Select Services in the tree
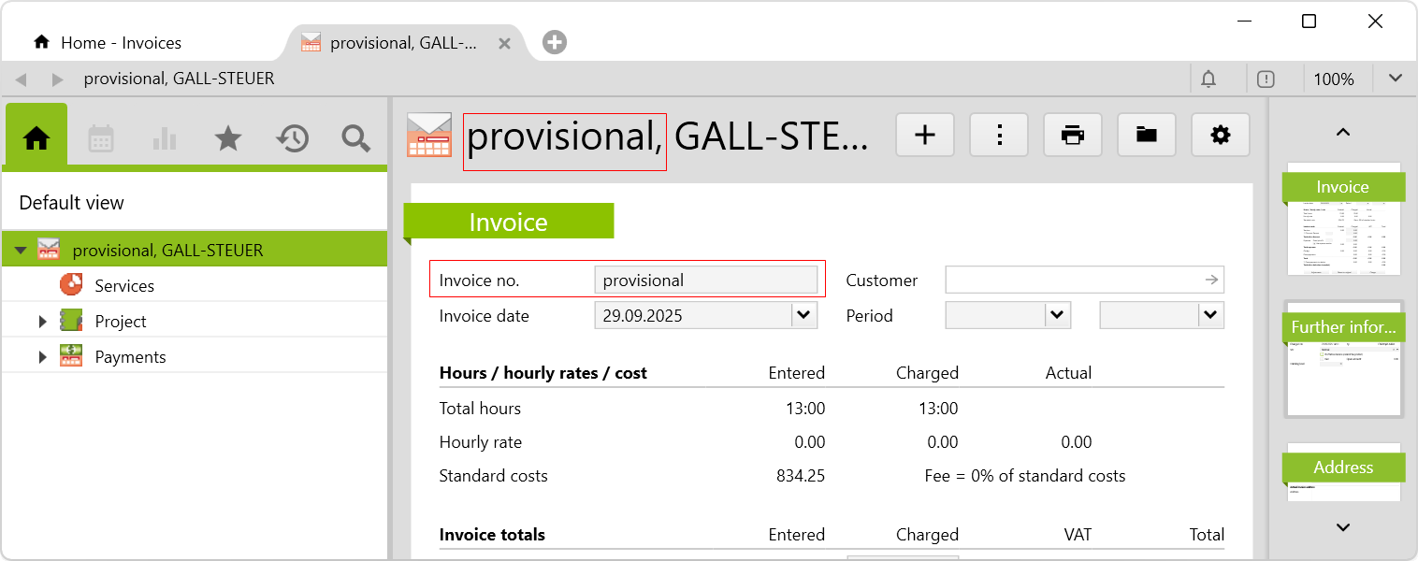Image resolution: width=1418 pixels, height=561 pixels. tap(123, 286)
